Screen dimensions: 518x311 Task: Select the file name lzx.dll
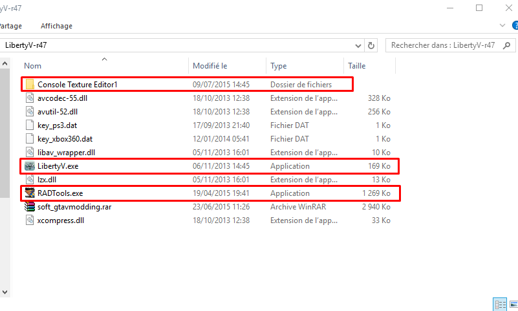click(47, 180)
